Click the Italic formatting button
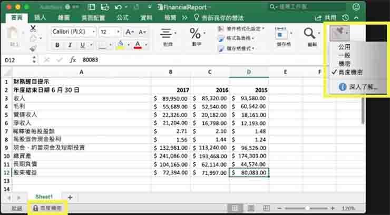The image size is (390, 215). pos(70,45)
